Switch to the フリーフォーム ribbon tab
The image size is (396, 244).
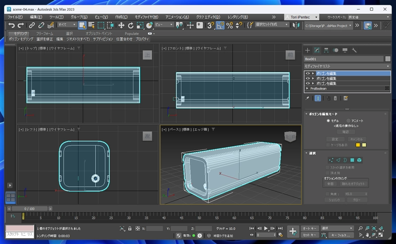(x=45, y=33)
